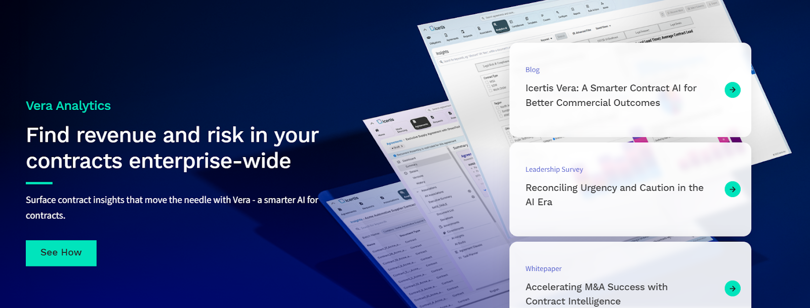
Task: Open 'Reconciling Urgency and Caution in the AI Era'
Action: coord(615,195)
